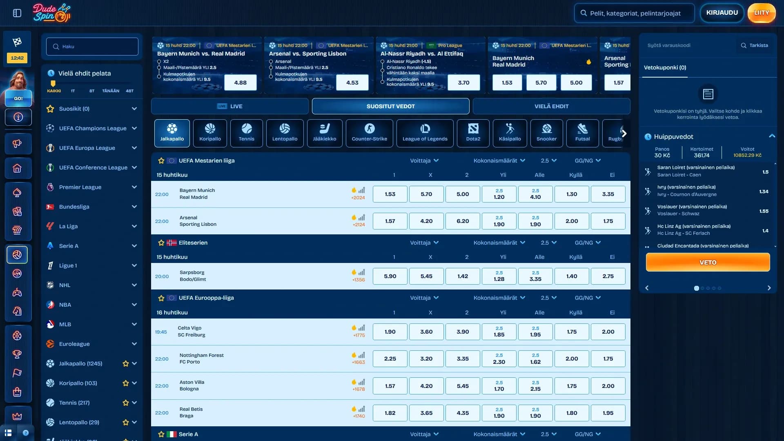Open the Voittaja dropdown for Eliteserien

424,243
